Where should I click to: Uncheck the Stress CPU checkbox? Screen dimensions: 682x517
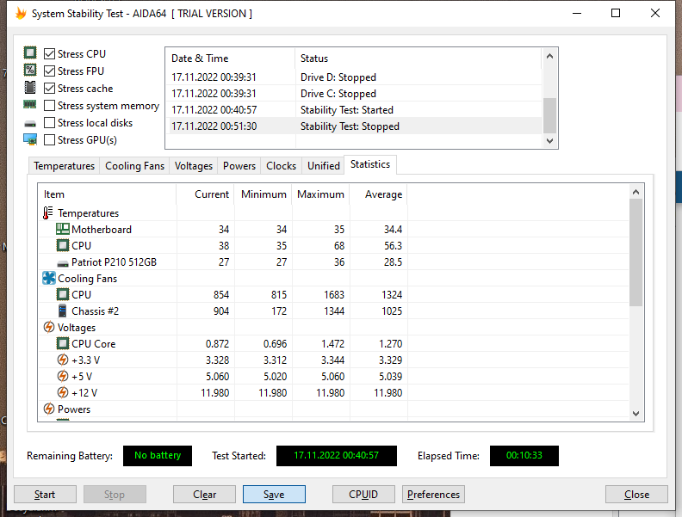click(50, 54)
